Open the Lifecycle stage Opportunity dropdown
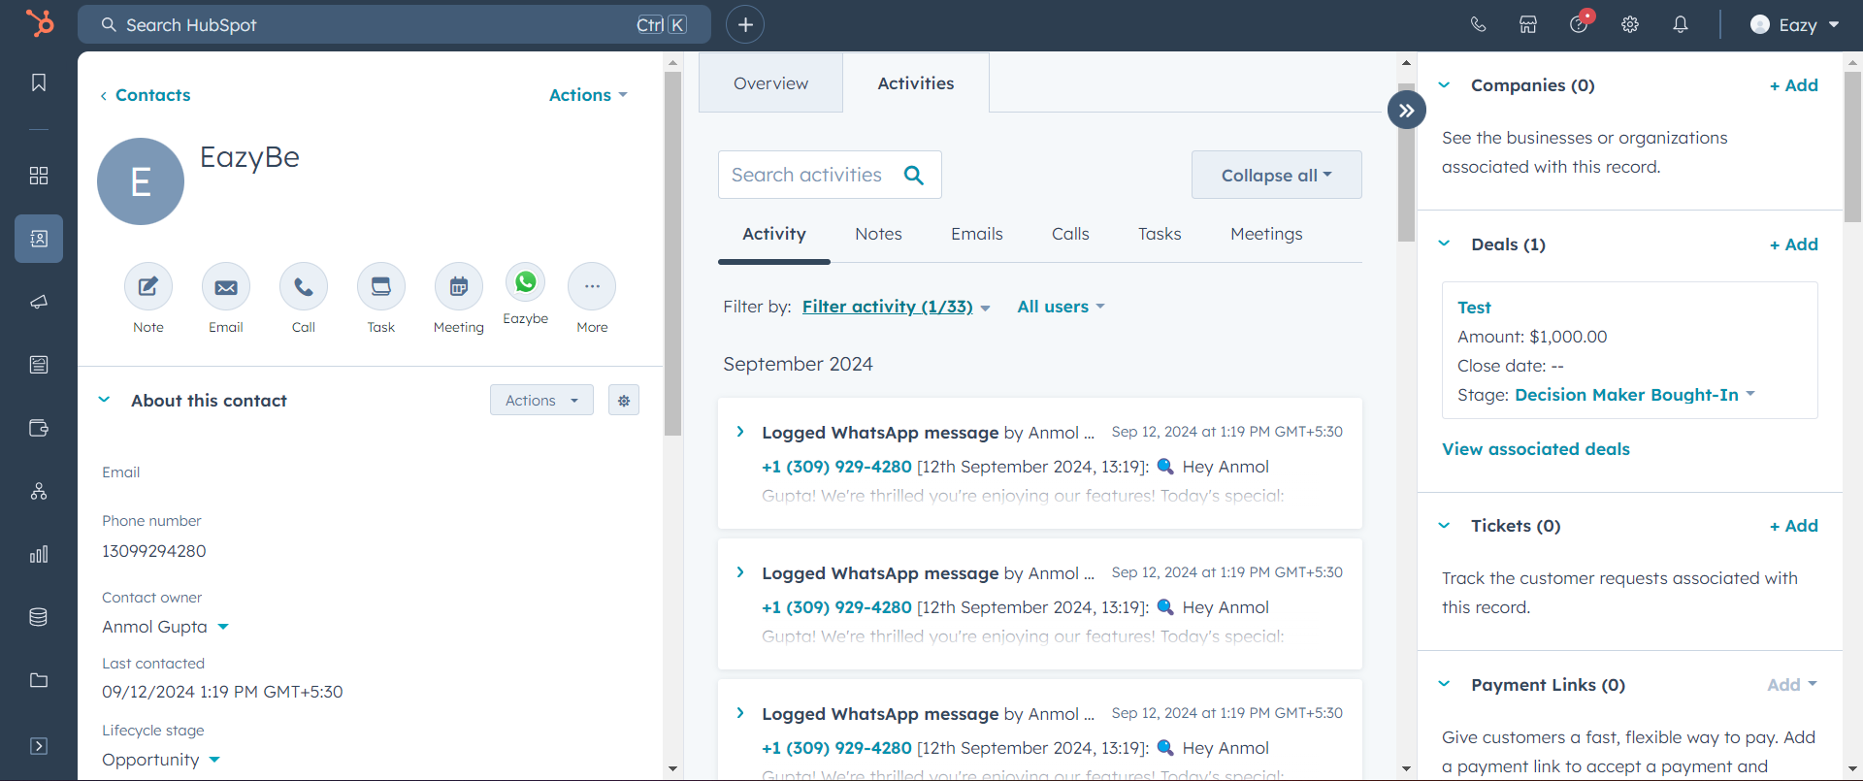 pos(161,760)
